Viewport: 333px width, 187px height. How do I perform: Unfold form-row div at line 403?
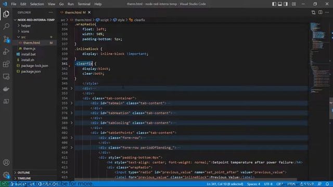point(72,138)
